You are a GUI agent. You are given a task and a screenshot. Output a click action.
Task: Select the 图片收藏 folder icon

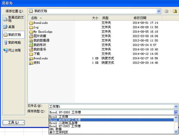pyautogui.click(x=31, y=36)
